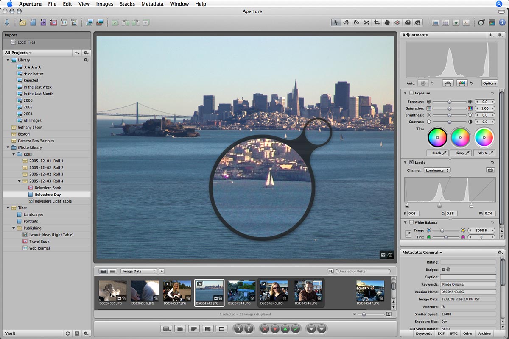Click the New Album toolbar icon
The image size is (509, 339).
pyautogui.click(x=33, y=22)
